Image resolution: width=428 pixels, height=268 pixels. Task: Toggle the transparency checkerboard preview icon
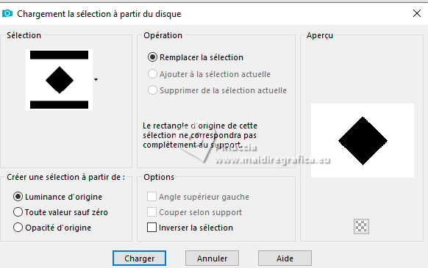click(x=361, y=226)
